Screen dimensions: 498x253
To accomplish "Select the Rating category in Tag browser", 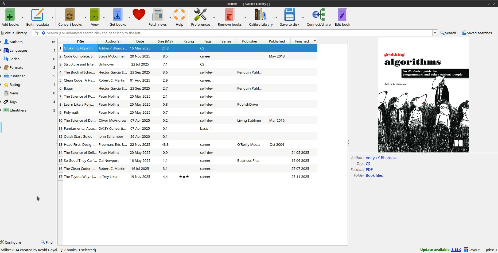I will click(x=15, y=85).
